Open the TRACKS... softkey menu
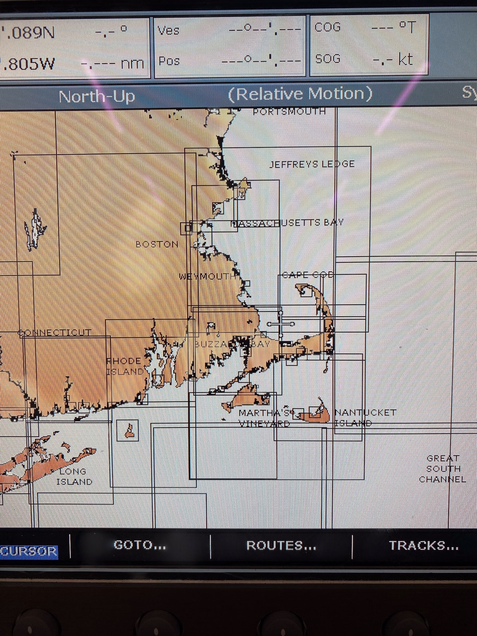 coord(423,545)
